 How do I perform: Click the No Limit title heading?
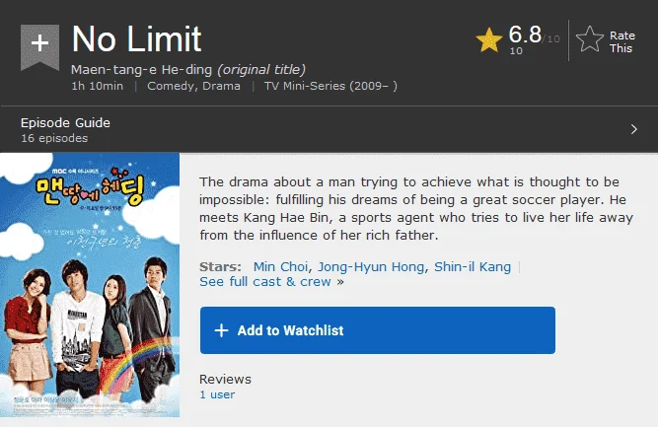click(136, 39)
